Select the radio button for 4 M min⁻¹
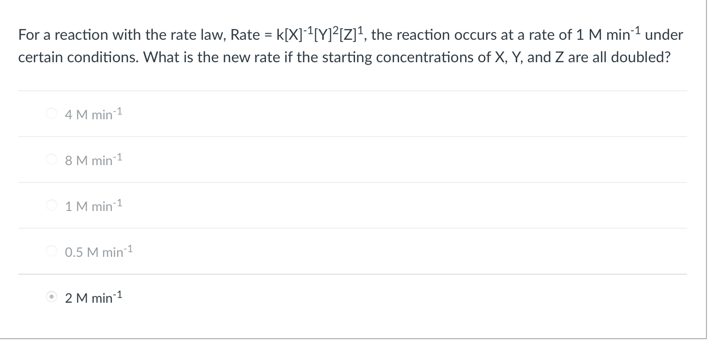 pyautogui.click(x=52, y=113)
